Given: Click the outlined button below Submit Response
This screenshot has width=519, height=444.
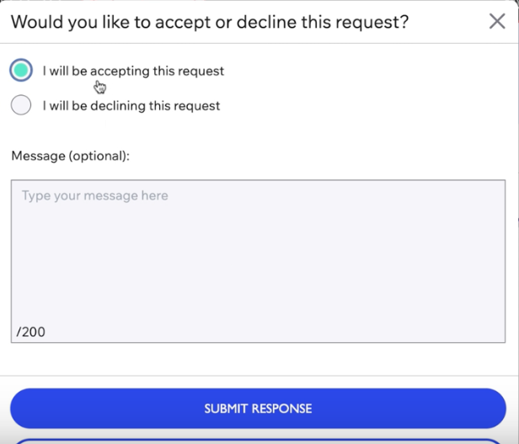Looking at the screenshot, I should [258, 441].
